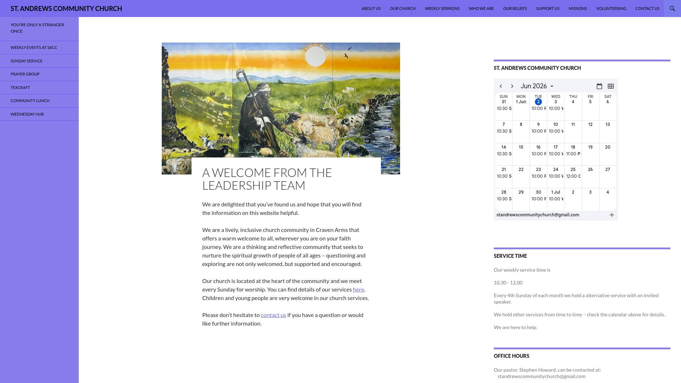
Task: Select calendar date 20
Action: point(608,147)
